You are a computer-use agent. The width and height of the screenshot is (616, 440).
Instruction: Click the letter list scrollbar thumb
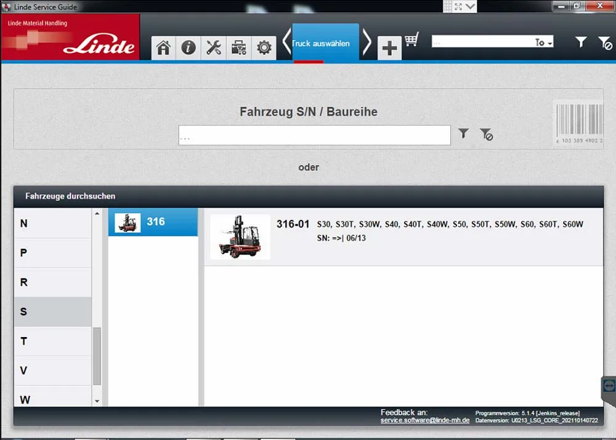click(97, 356)
